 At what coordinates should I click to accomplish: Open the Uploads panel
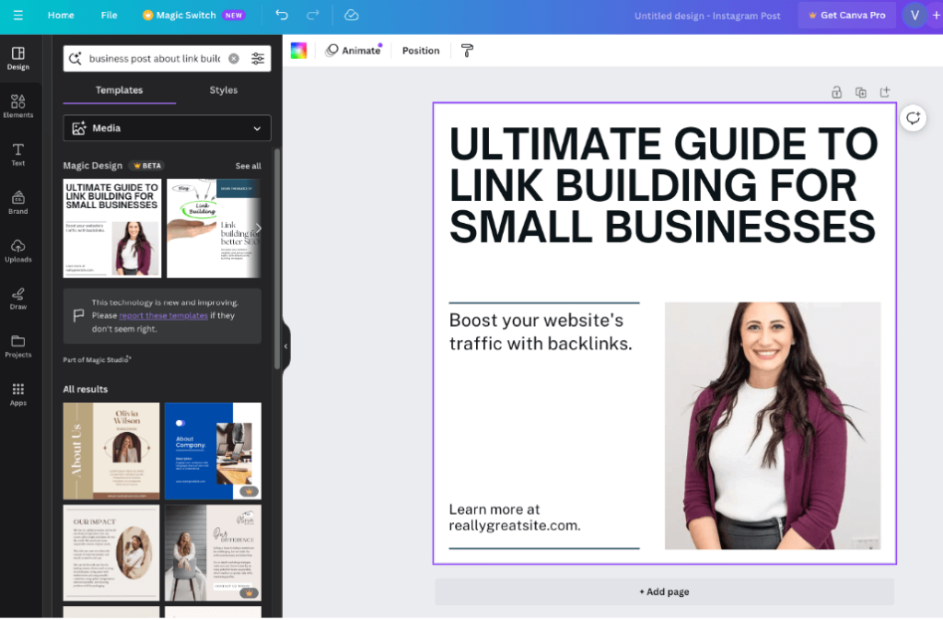17,251
